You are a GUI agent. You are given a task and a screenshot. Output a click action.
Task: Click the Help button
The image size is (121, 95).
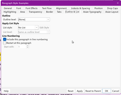[6, 91]
